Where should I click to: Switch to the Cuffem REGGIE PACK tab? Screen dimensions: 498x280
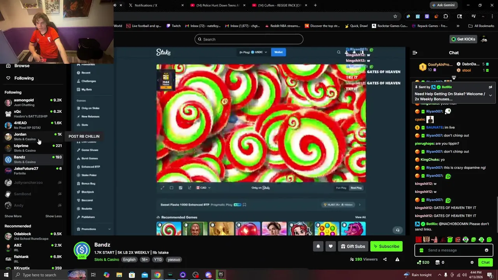tap(279, 5)
